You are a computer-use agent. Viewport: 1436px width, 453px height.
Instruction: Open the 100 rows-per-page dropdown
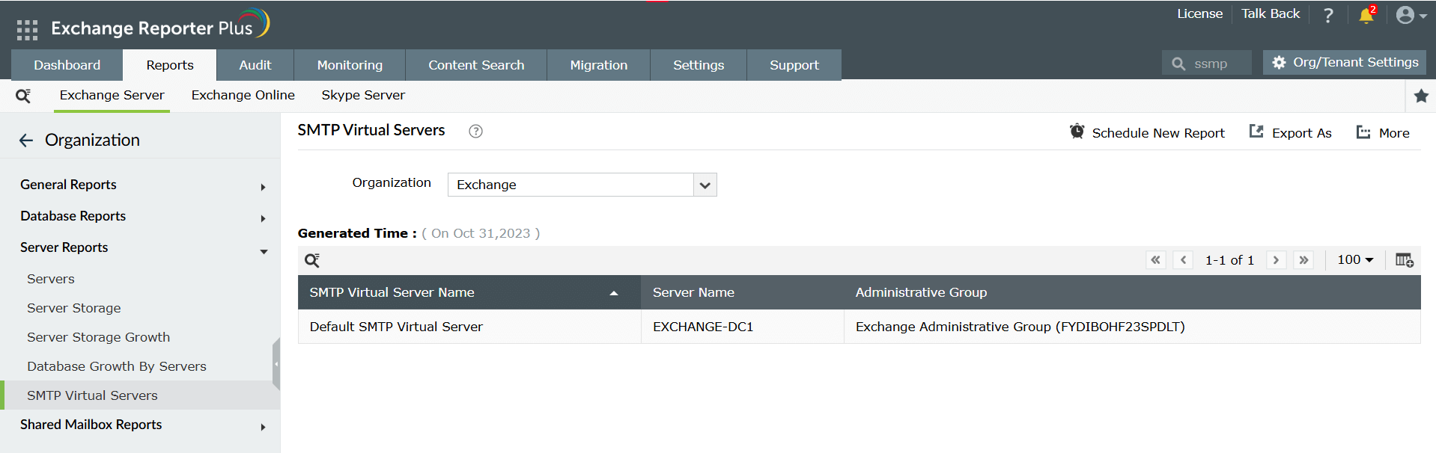coord(1355,259)
